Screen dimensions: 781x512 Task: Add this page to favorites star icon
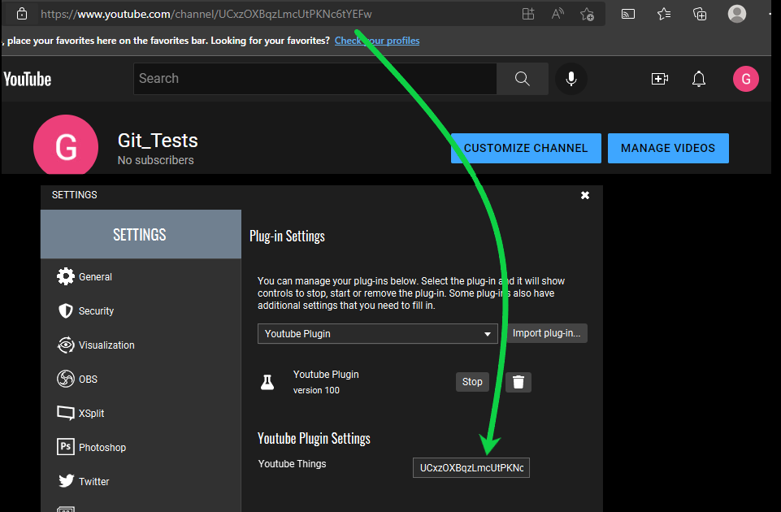pos(588,14)
